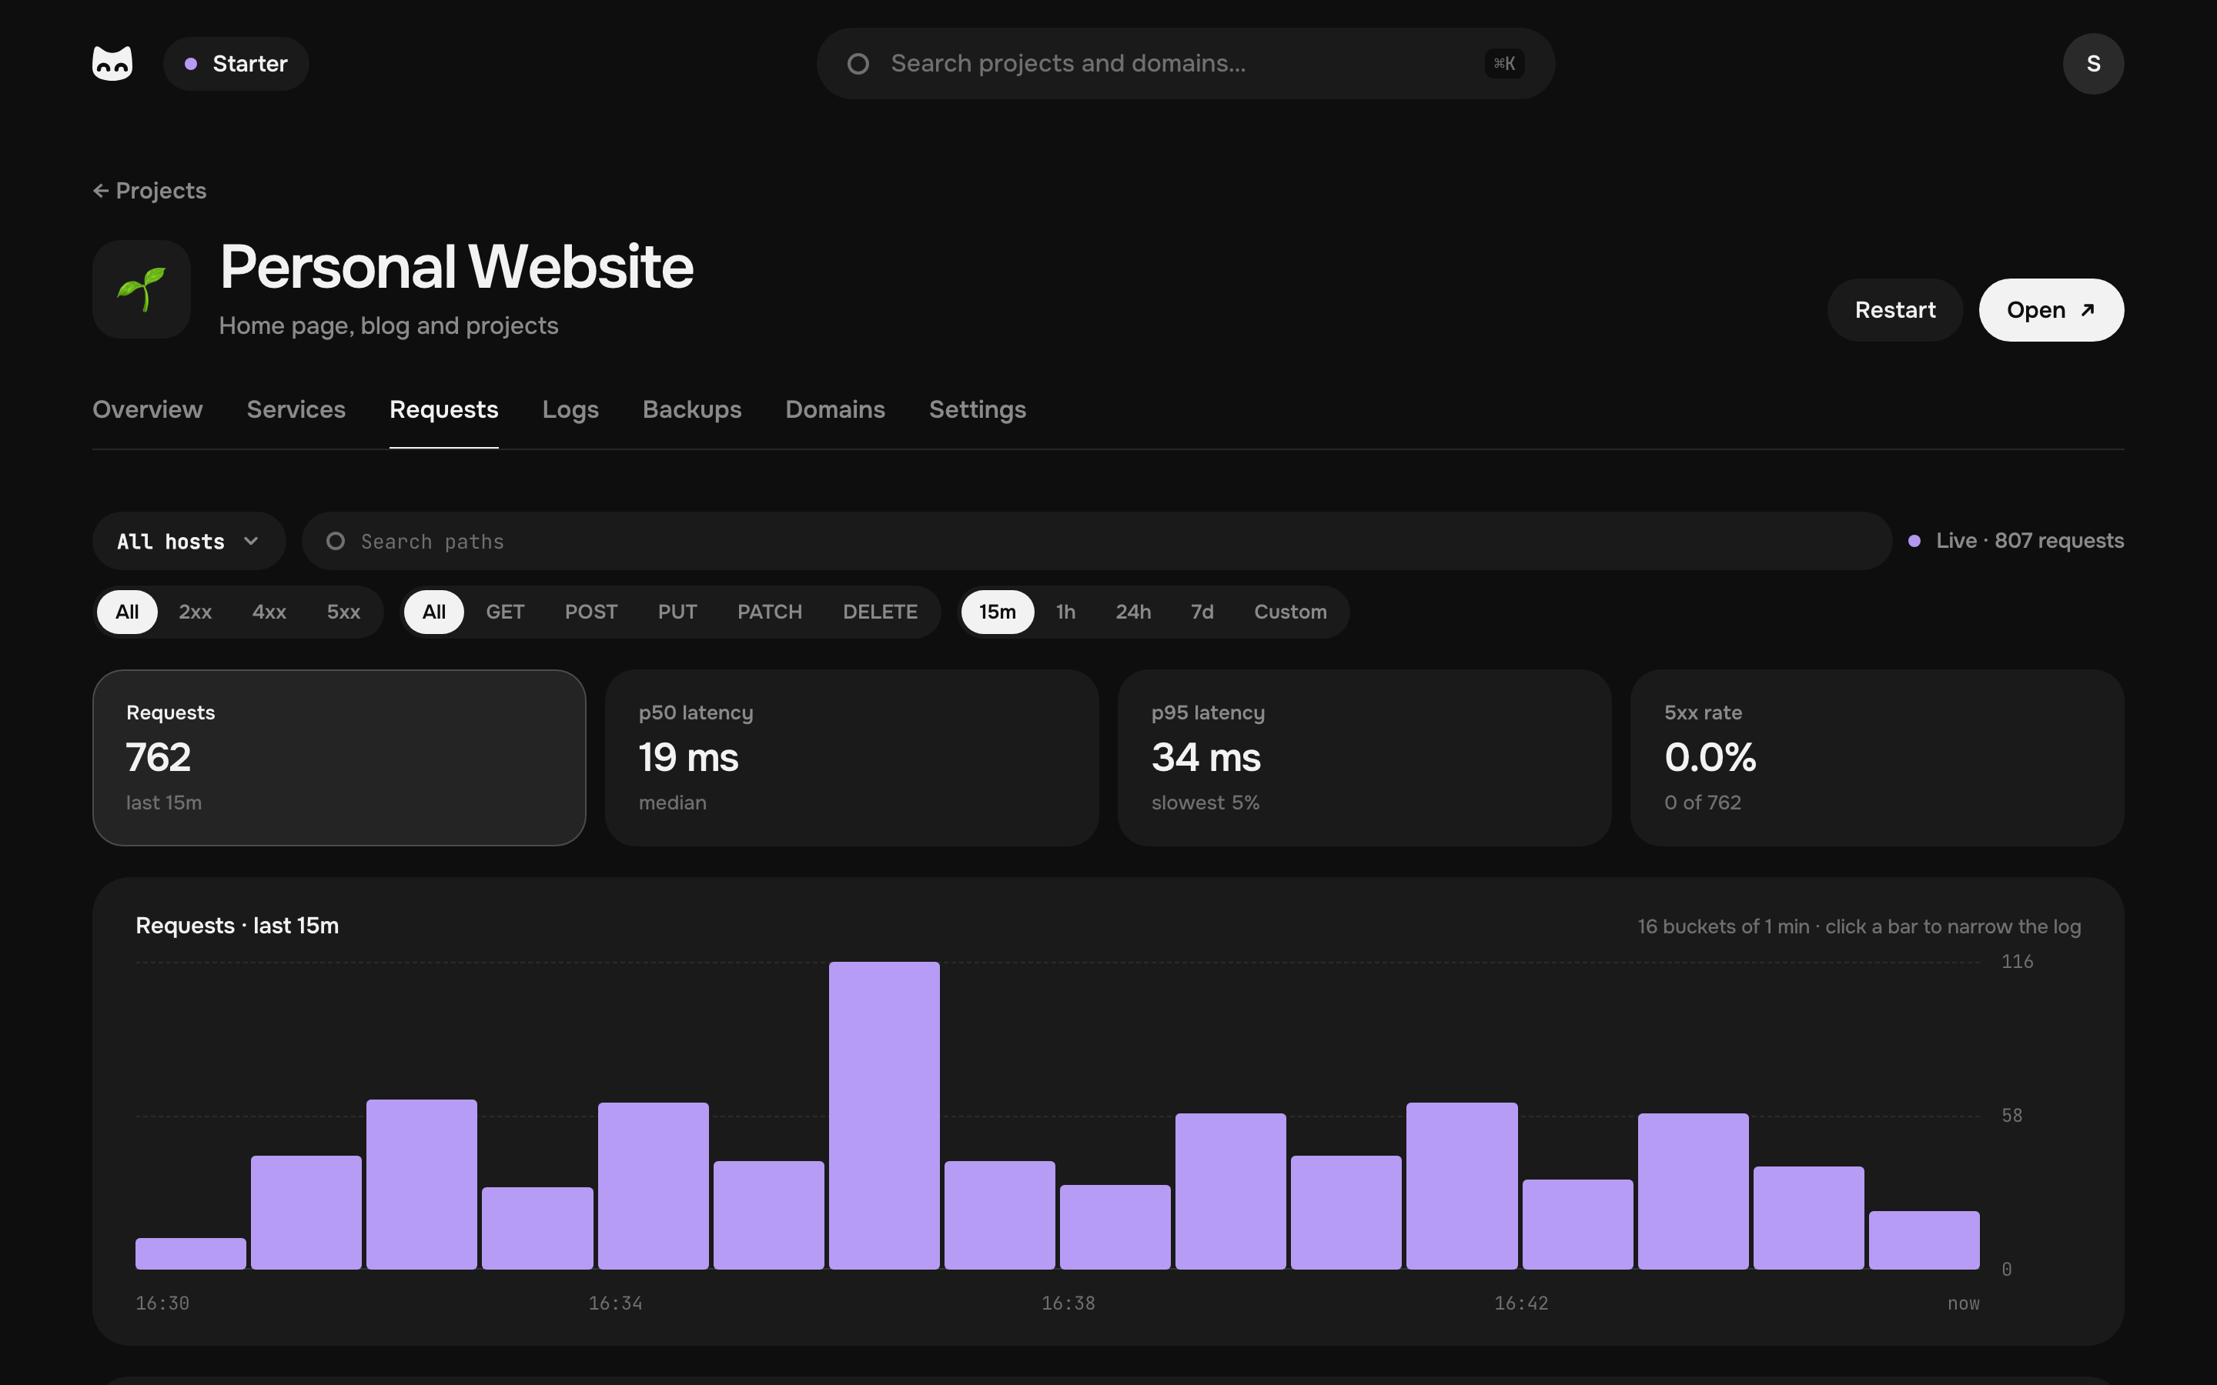The image size is (2217, 1385).
Task: Set time range to 1h
Action: click(1065, 612)
